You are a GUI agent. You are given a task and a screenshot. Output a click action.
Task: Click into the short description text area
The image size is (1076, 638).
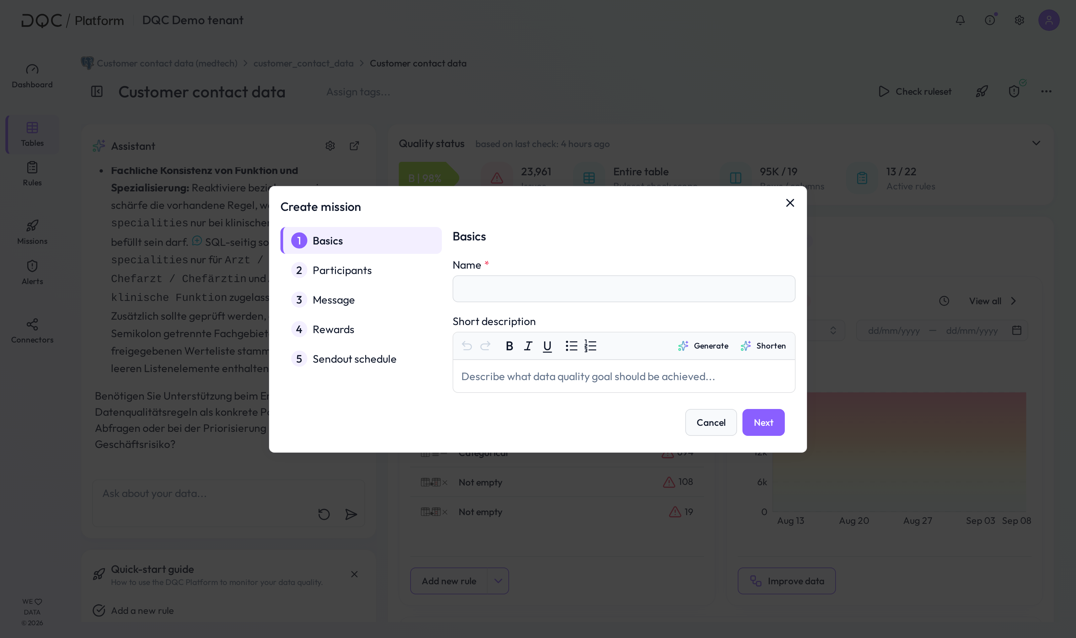624,377
